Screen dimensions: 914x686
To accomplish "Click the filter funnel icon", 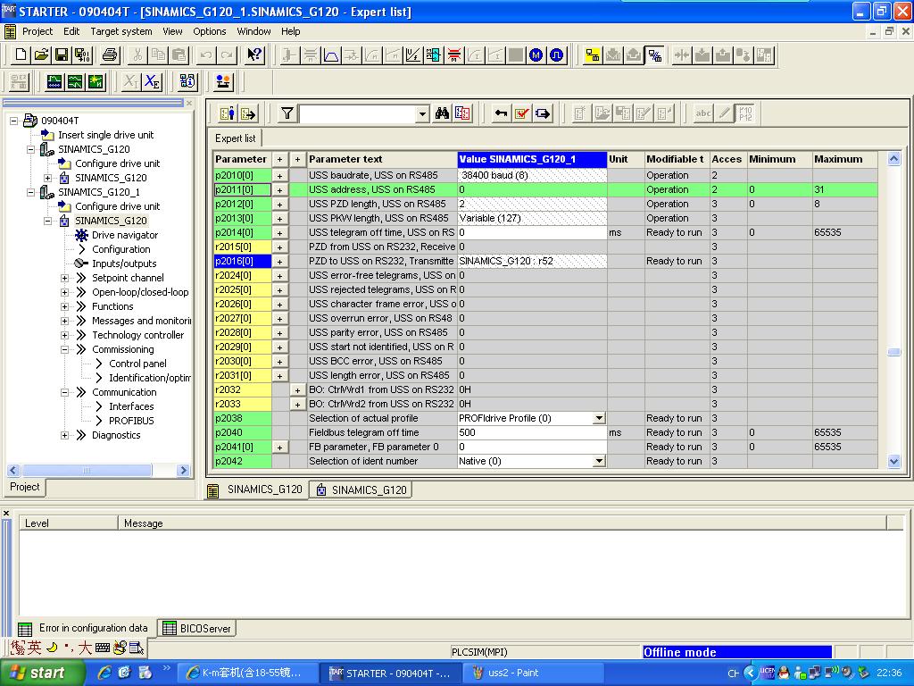I will [287, 113].
